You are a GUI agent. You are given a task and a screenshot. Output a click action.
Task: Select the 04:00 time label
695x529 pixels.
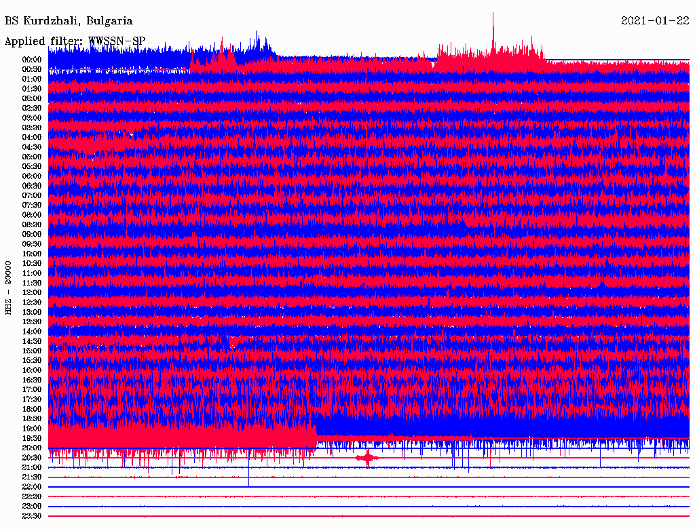tap(32, 137)
